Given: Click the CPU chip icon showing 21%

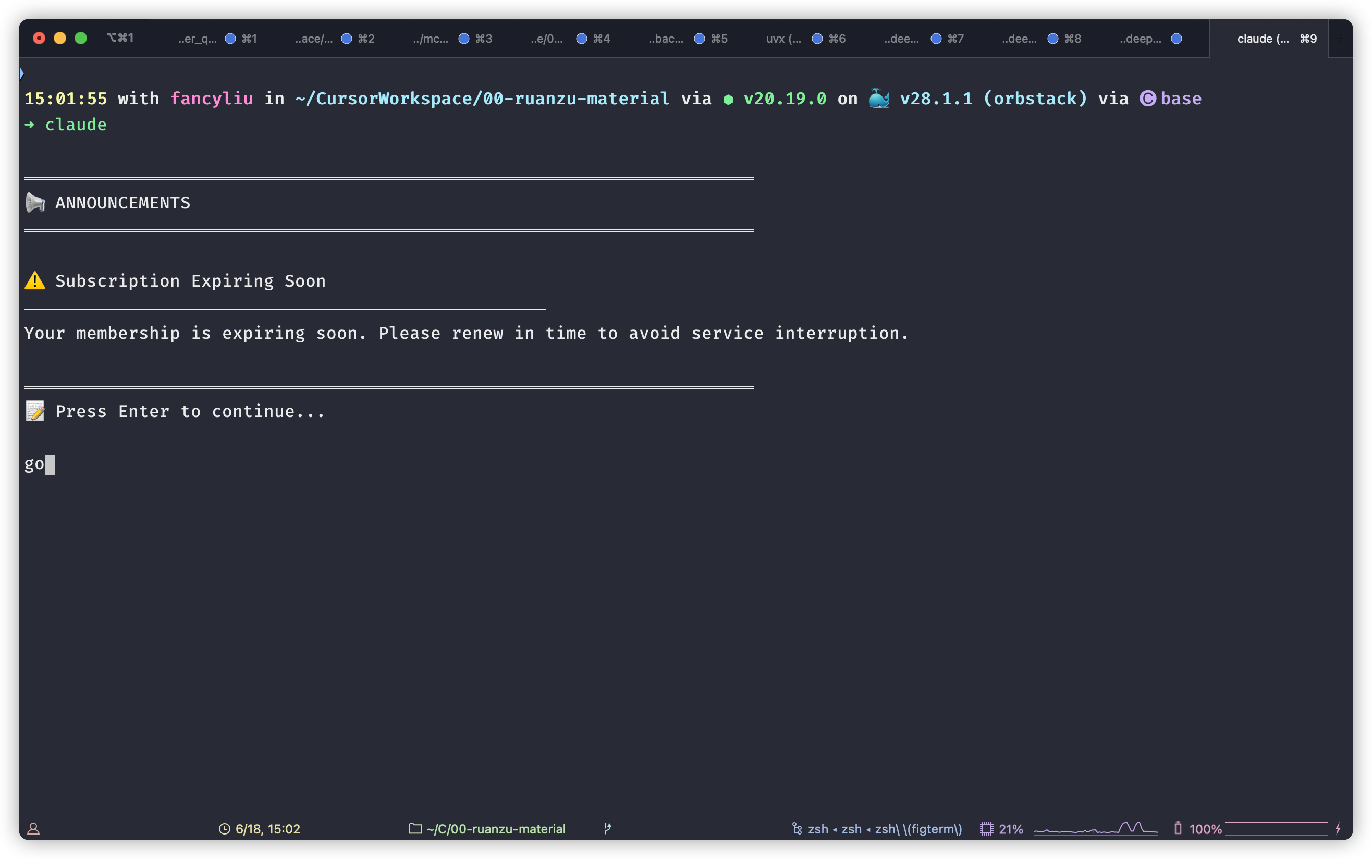Looking at the screenshot, I should point(986,829).
